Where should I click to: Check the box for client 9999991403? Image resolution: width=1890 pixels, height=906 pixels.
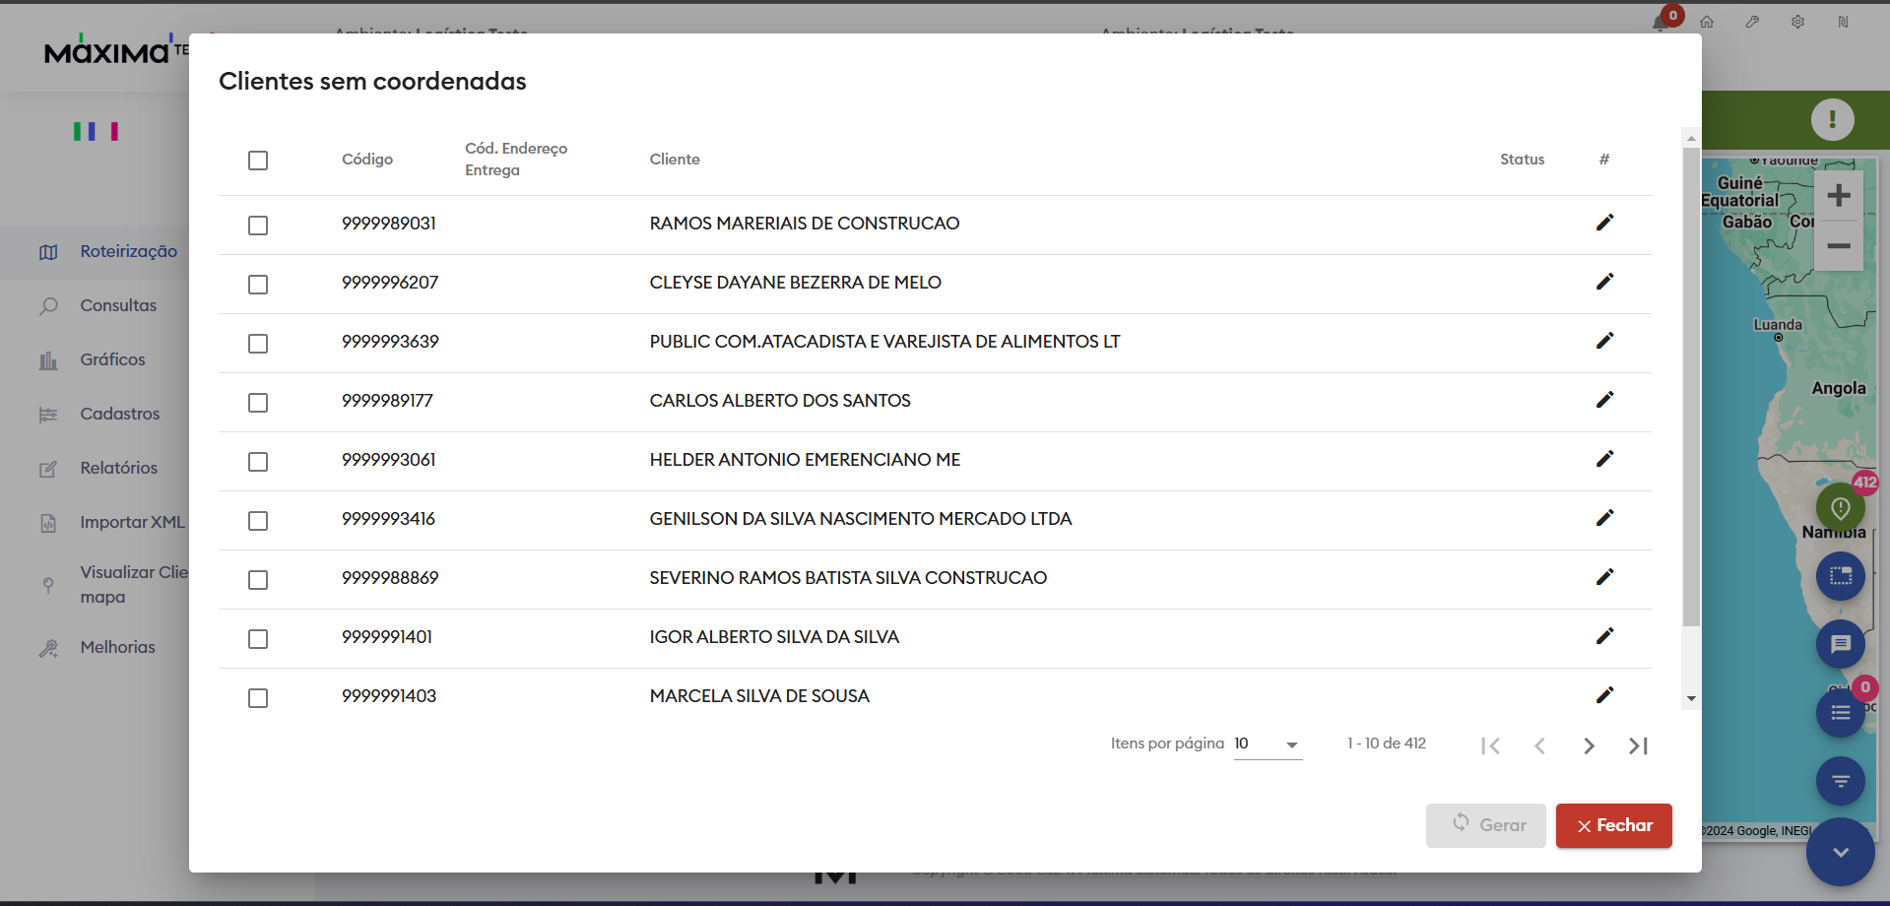click(258, 698)
